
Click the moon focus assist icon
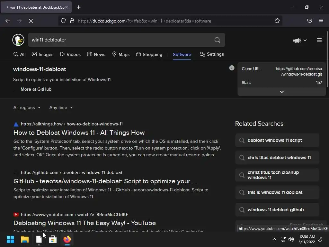320,239
